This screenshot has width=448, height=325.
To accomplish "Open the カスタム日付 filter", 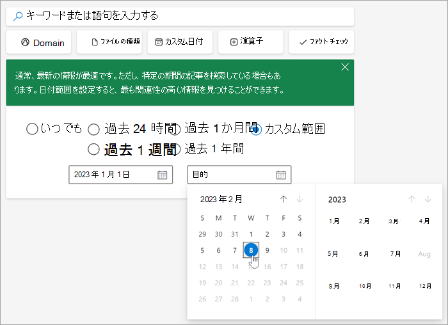I will tap(180, 42).
